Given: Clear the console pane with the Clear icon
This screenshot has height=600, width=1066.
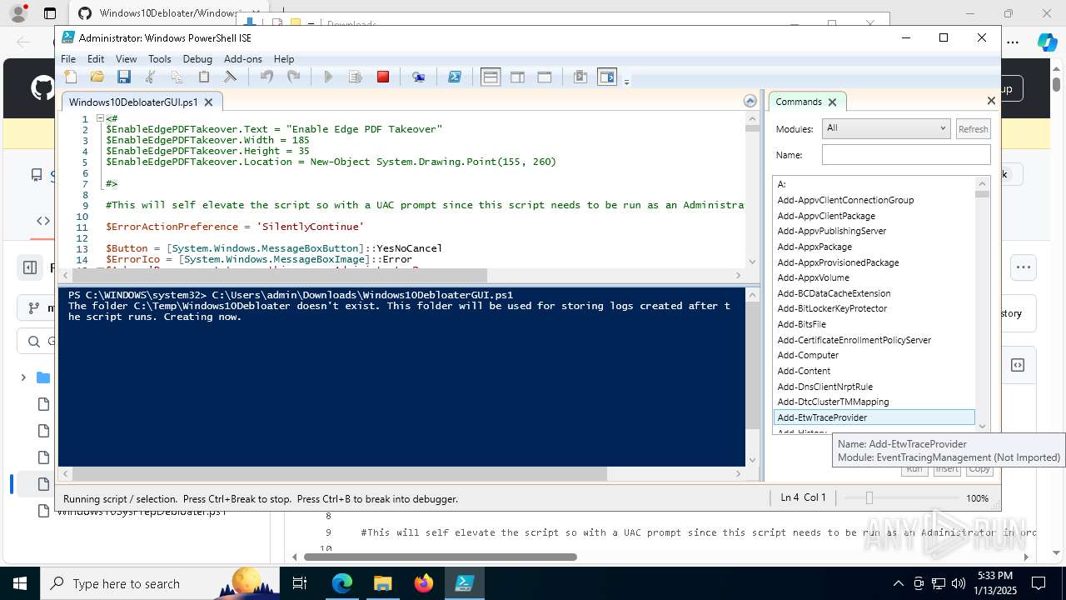Looking at the screenshot, I should point(231,77).
